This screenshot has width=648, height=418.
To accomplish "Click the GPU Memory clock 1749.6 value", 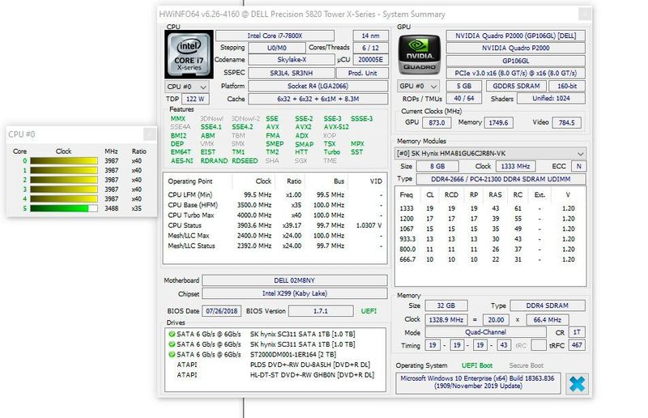I will click(498, 123).
